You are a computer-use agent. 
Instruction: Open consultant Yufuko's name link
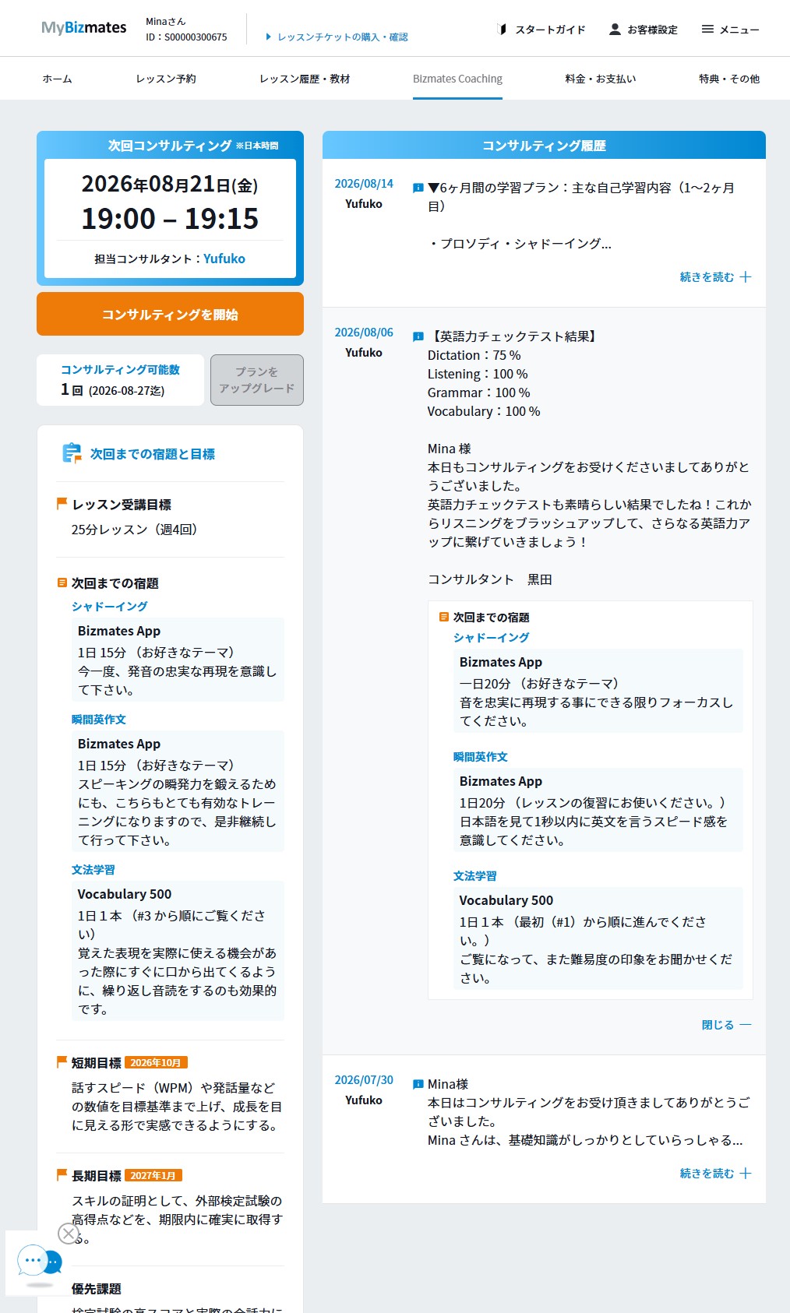click(224, 259)
